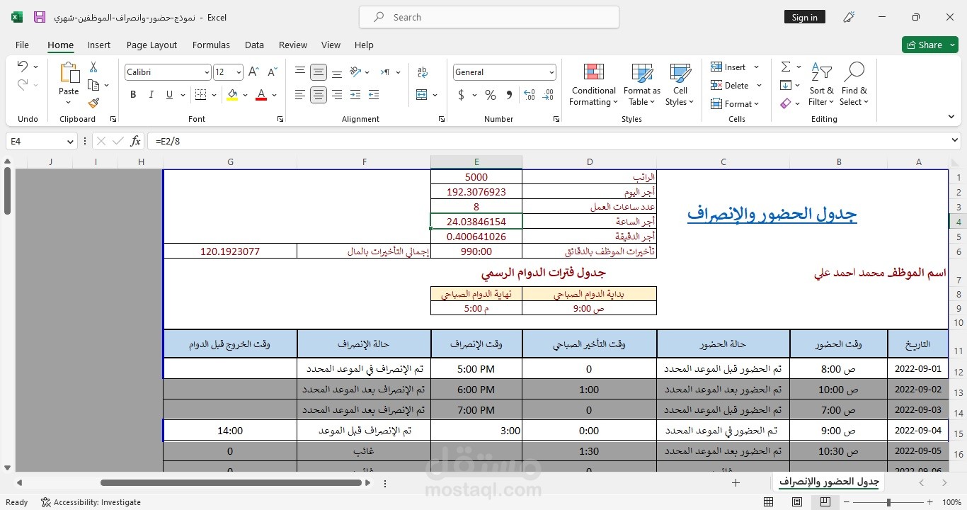Open the Name Box dropdown arrow
Viewport: 967px width, 510px height.
(x=70, y=142)
